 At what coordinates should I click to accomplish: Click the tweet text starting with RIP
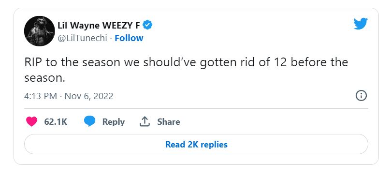(x=186, y=70)
